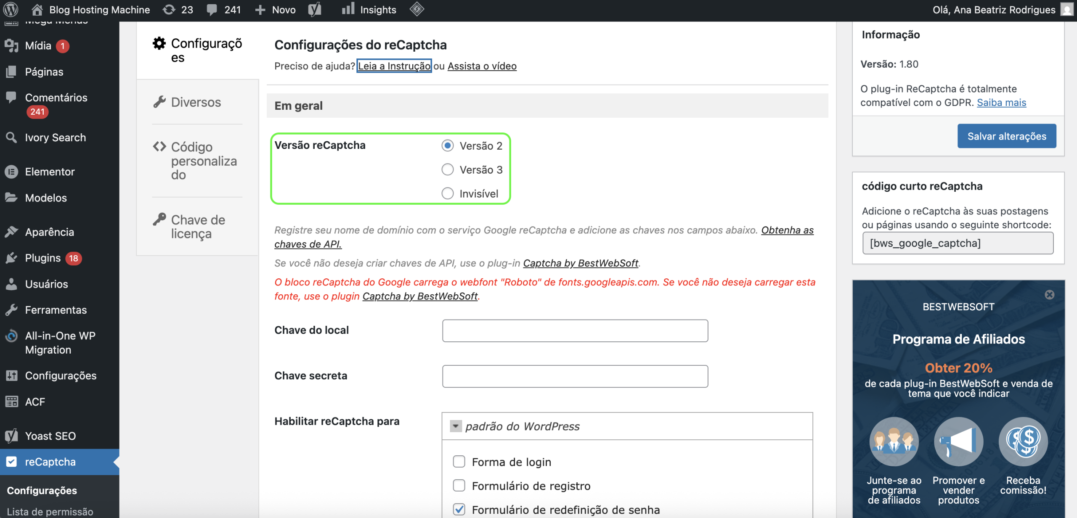Image resolution: width=1077 pixels, height=518 pixels.
Task: Uncheck Formulário de redefinição de senha
Action: pos(459,510)
